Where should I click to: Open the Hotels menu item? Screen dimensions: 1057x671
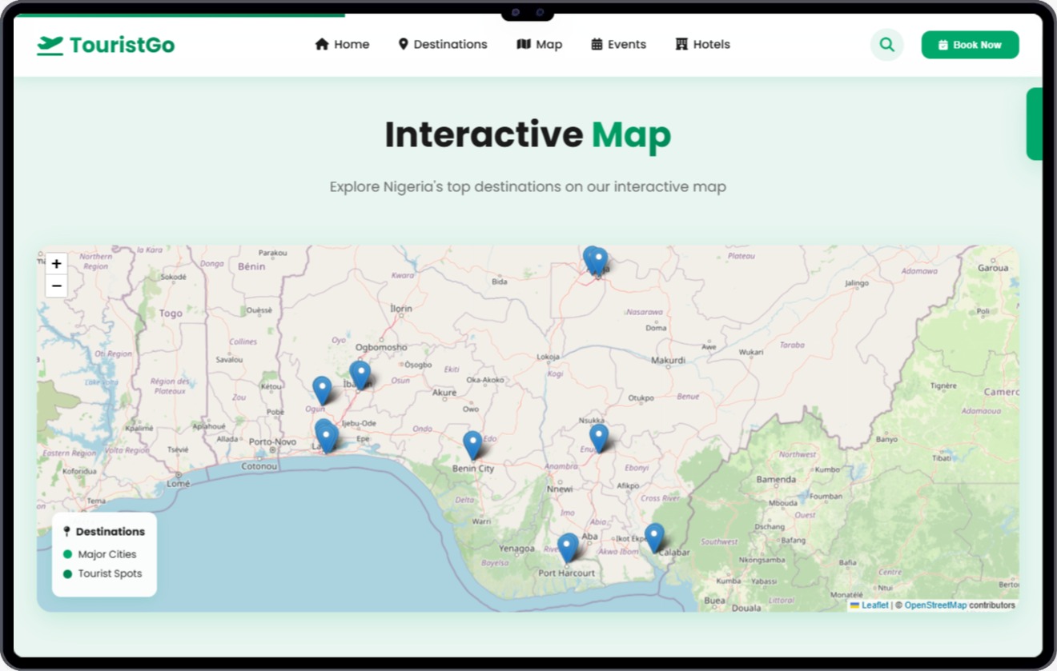[x=703, y=44]
